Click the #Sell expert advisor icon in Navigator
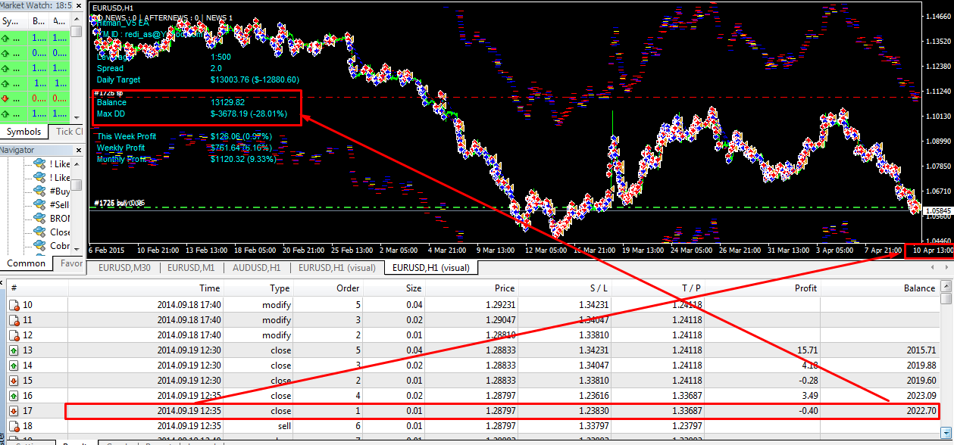This screenshot has width=954, height=445. (x=39, y=204)
